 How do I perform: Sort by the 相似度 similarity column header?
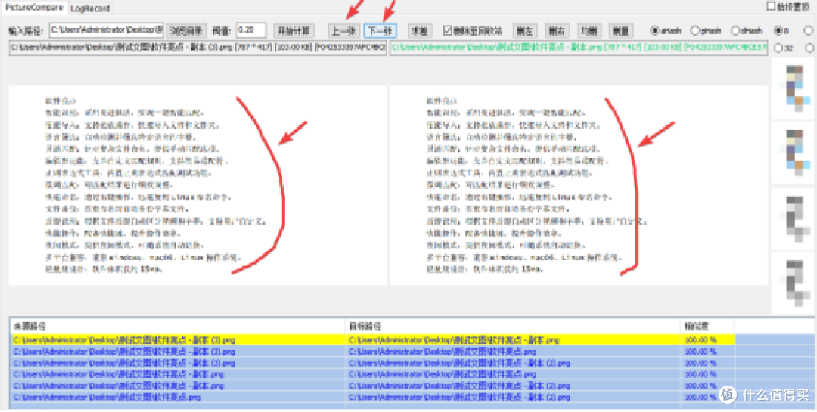click(x=707, y=326)
